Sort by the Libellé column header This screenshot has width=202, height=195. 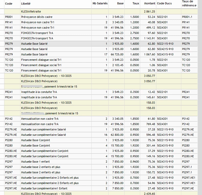(26, 4)
